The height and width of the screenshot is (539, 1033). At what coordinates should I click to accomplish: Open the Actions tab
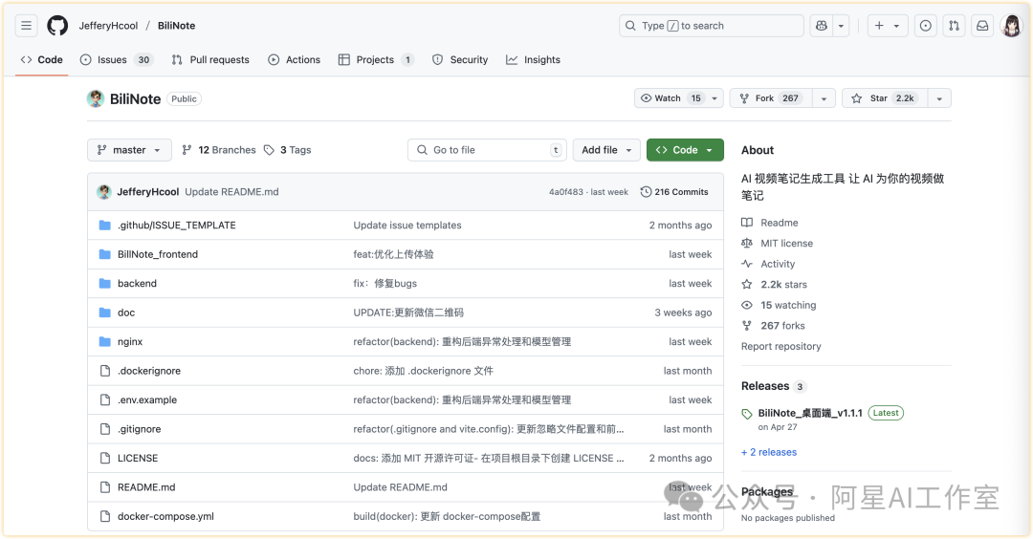pyautogui.click(x=294, y=59)
